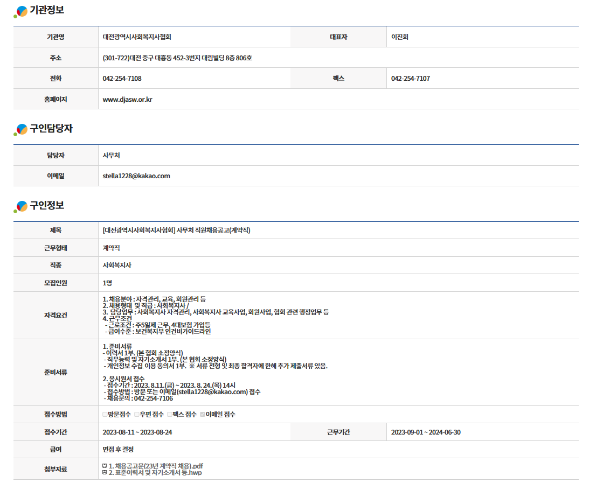The width and height of the screenshot is (603, 483).
Task: Click the 접수기간 date range 2023-08-11 ~ 2023-08-24
Action: [x=137, y=432]
